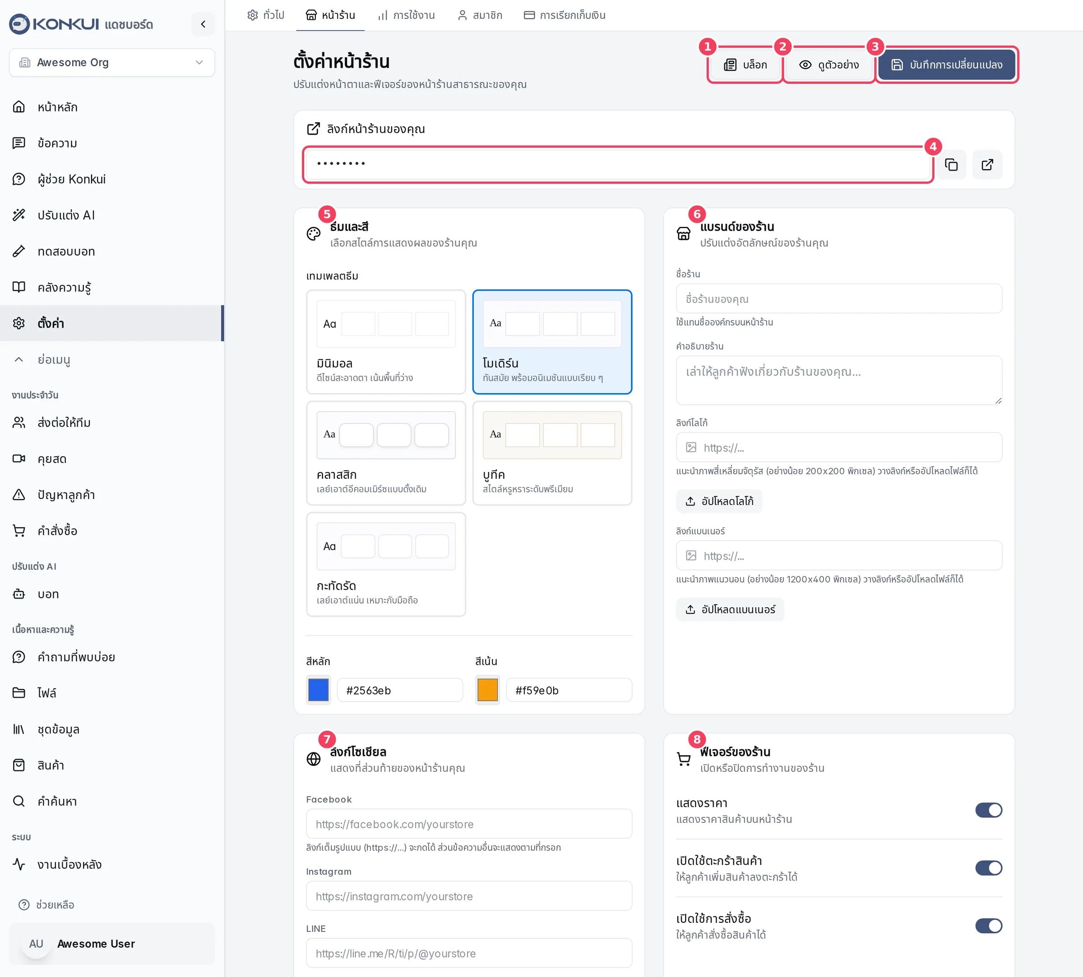Switch to the สมาชิก tab
1083x977 pixels.
480,15
